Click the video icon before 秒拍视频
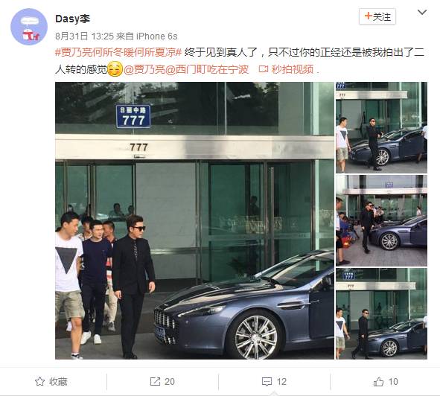 (x=264, y=69)
